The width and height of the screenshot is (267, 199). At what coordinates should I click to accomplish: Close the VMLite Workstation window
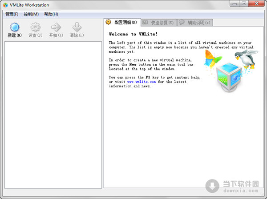click(257, 4)
